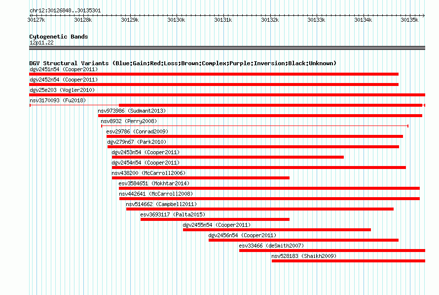Open the dgv25e203 (Vogler2010) variant

tap(62, 90)
